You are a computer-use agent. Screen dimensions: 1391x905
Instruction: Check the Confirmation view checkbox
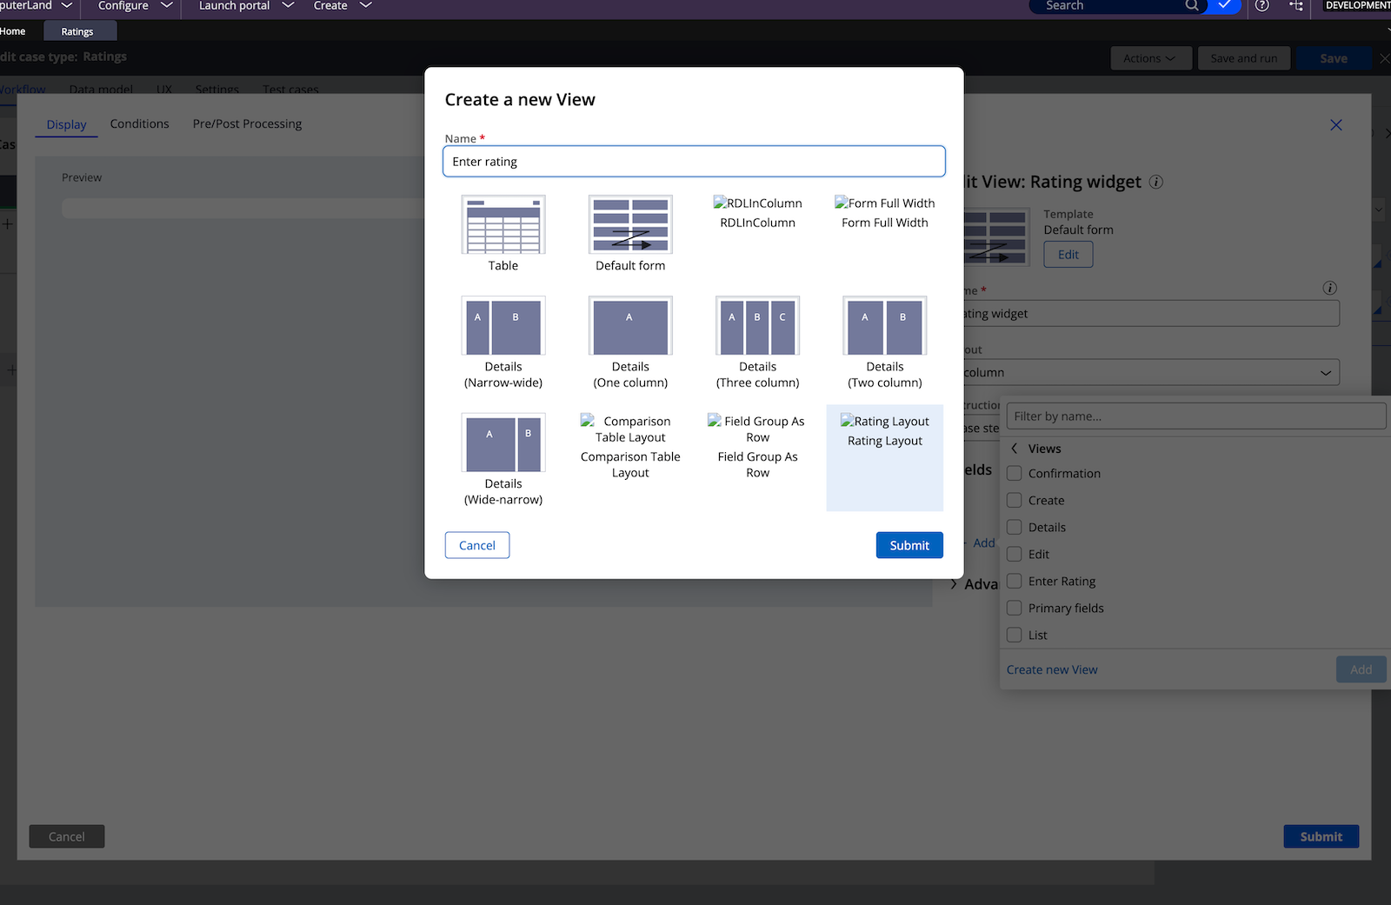point(1014,473)
